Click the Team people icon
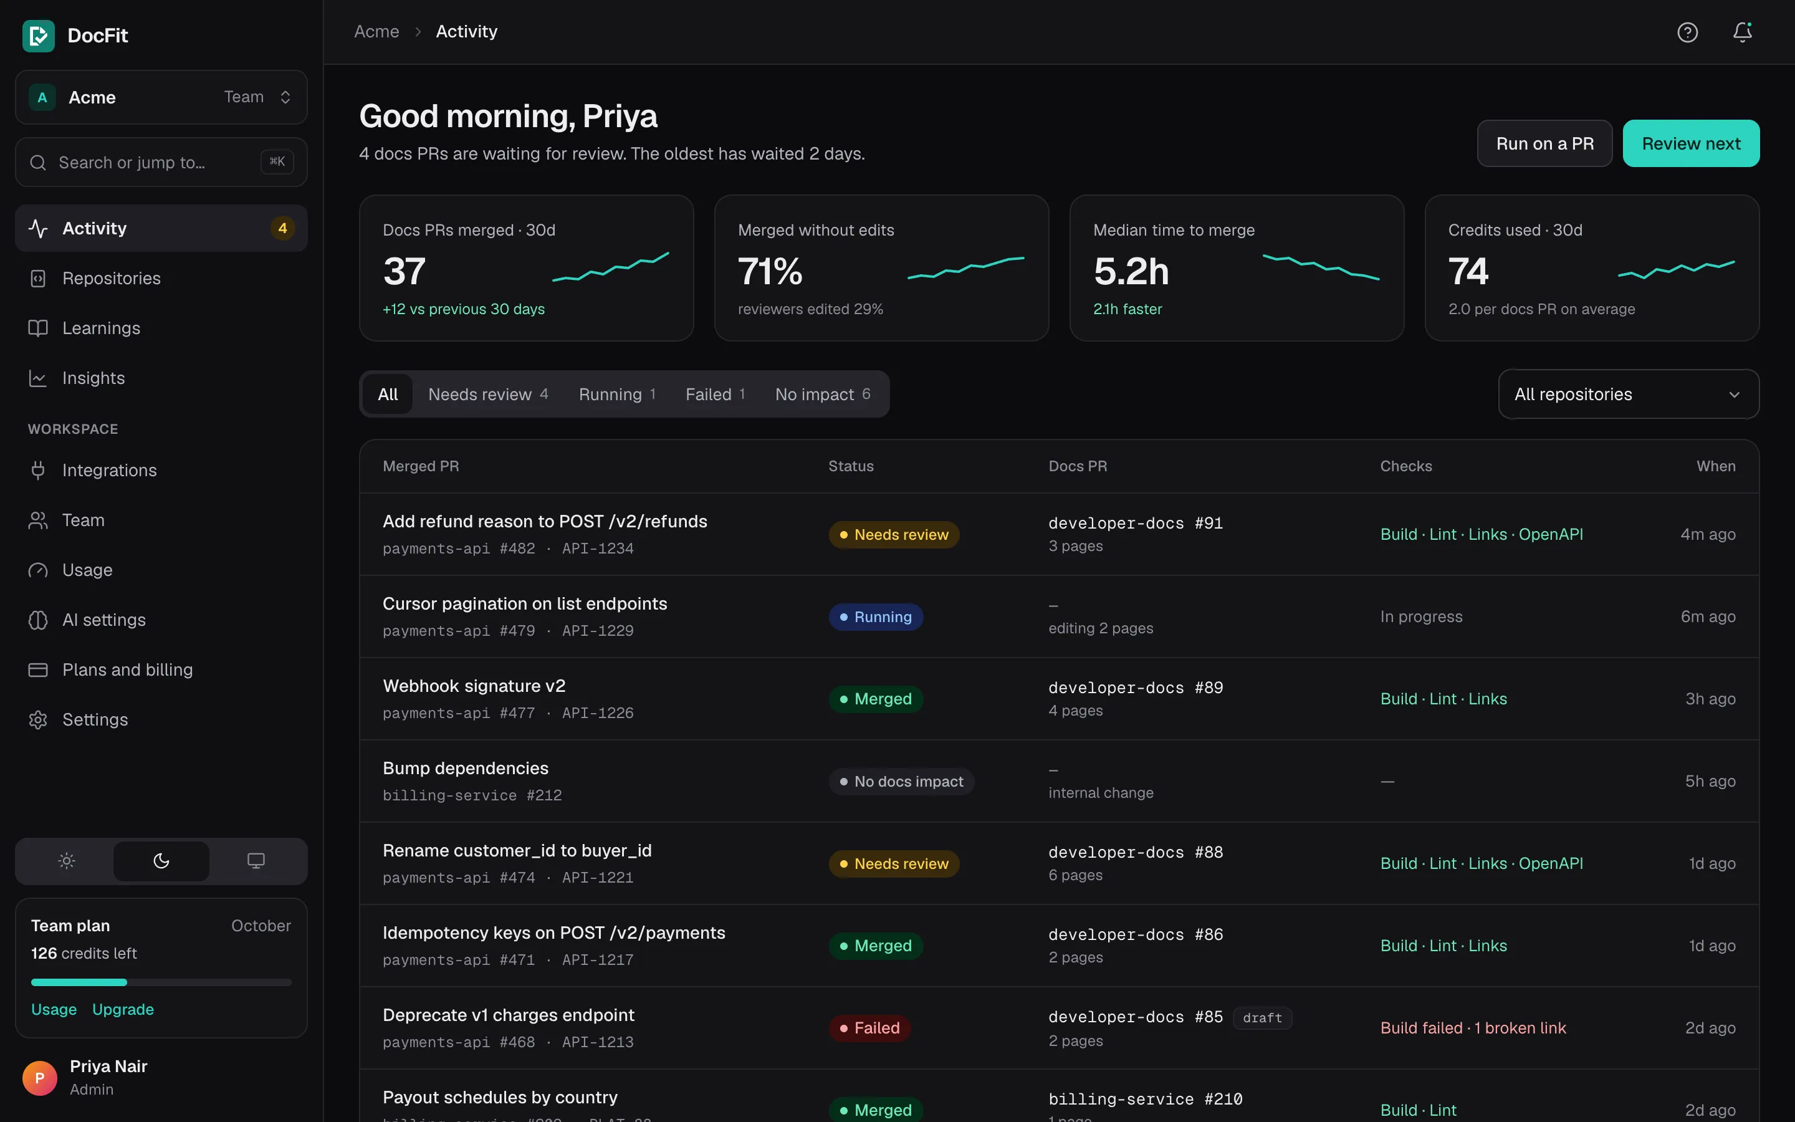The width and height of the screenshot is (1795, 1122). click(x=38, y=520)
